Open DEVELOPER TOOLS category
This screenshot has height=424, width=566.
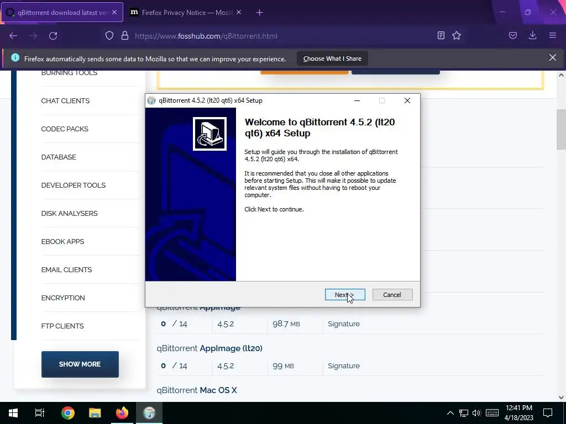click(x=74, y=185)
